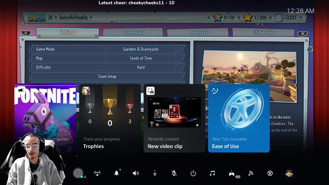
Task: Toggle the mic mute icon
Action: (174, 173)
